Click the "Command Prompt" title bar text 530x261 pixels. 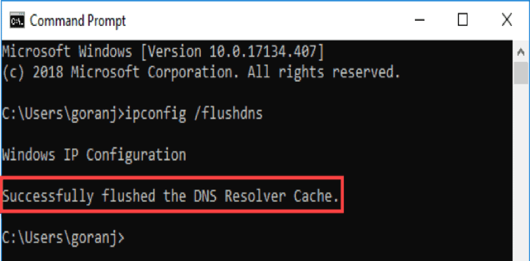point(78,21)
